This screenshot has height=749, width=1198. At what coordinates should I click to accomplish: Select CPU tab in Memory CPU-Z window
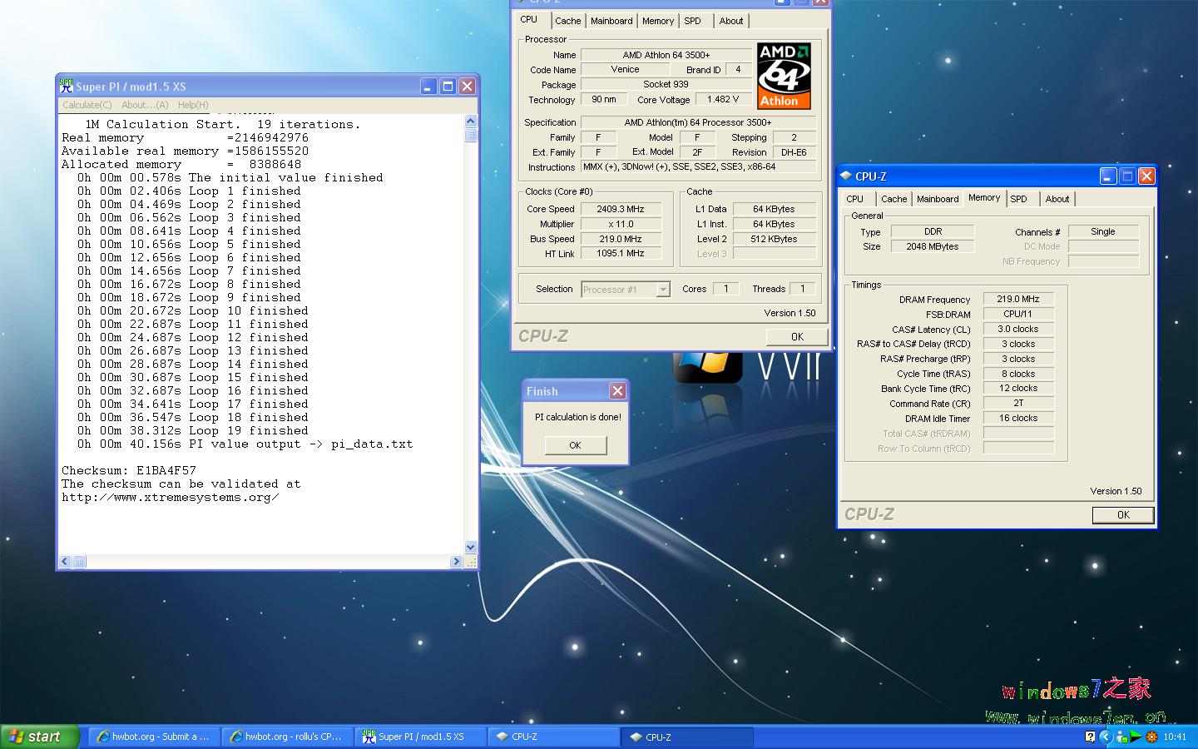point(855,199)
